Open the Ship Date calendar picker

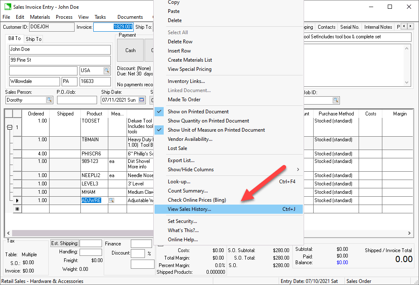point(142,100)
